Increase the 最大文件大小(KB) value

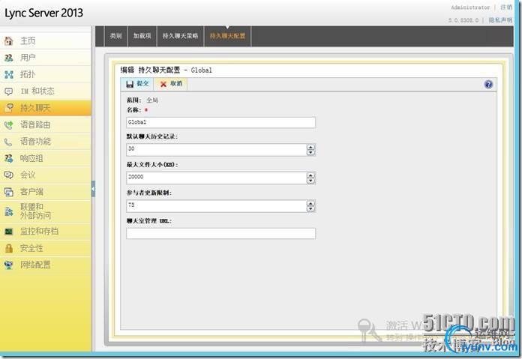[310, 175]
